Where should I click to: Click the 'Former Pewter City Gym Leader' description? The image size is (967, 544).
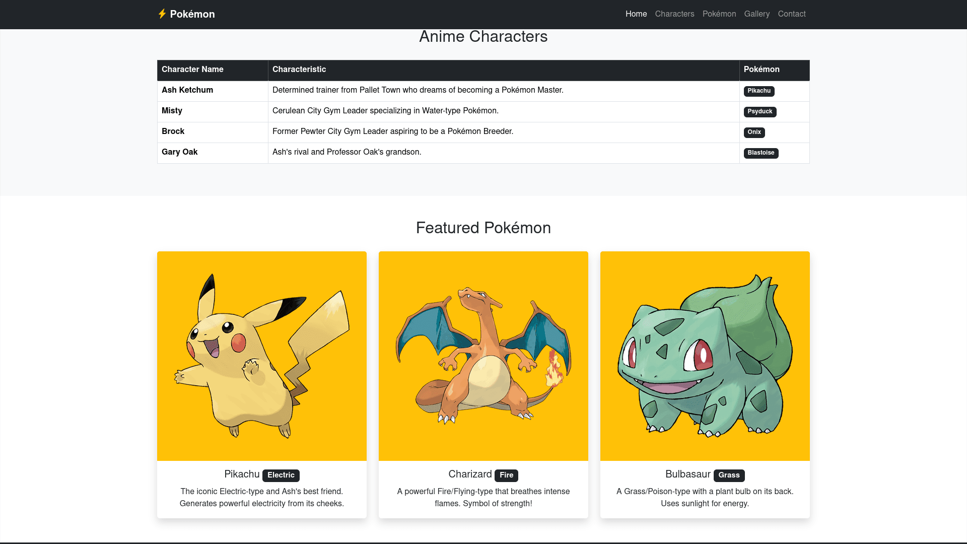pyautogui.click(x=393, y=131)
